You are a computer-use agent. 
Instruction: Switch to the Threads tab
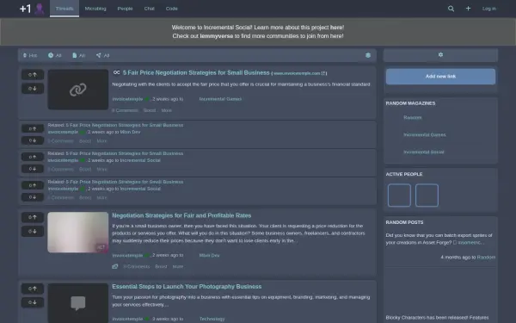pos(64,9)
